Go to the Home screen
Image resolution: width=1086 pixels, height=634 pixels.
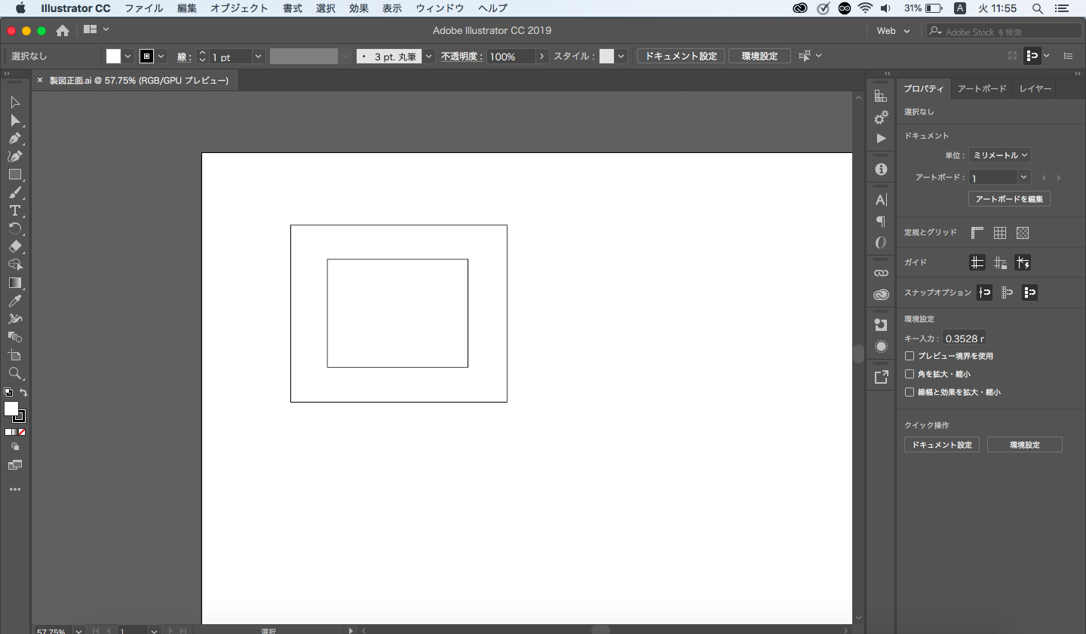63,31
